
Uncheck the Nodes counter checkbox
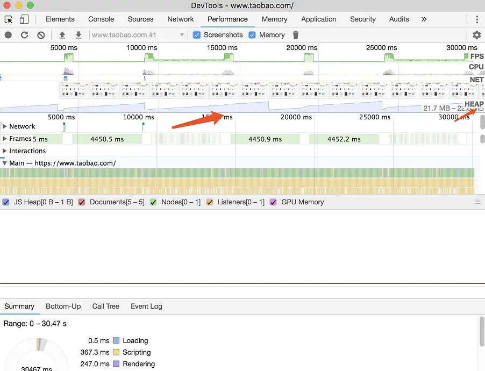point(153,202)
